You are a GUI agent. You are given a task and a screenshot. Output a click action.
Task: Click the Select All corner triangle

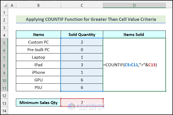click(x=4, y=5)
